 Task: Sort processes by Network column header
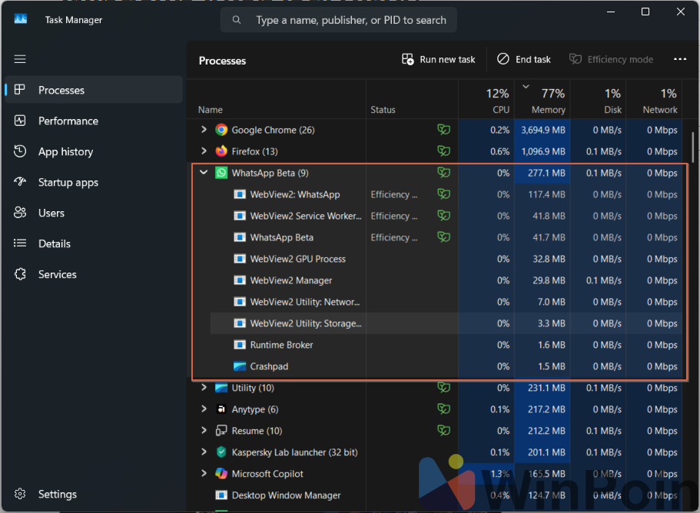click(x=654, y=99)
